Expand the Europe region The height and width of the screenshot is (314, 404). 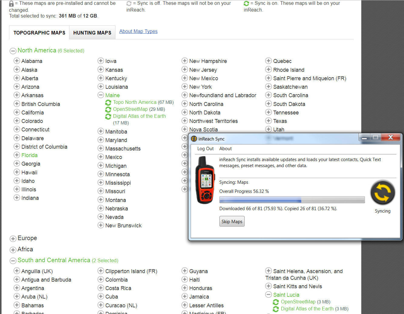(x=13, y=239)
